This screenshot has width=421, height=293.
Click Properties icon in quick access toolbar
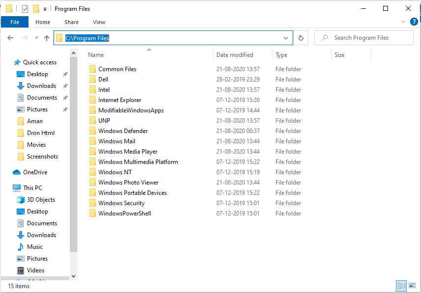tap(25, 9)
